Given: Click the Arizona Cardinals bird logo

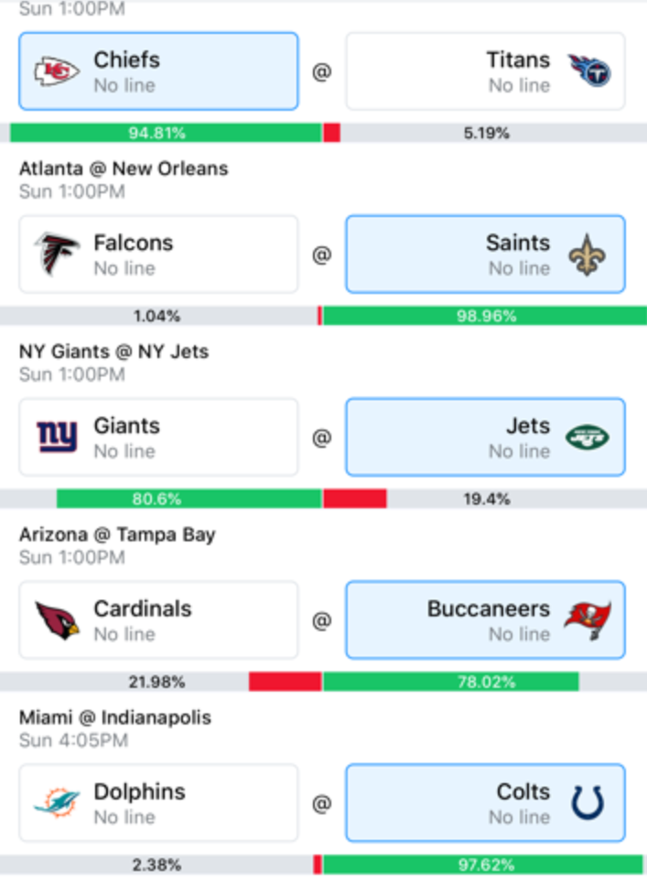Looking at the screenshot, I should coord(57,620).
